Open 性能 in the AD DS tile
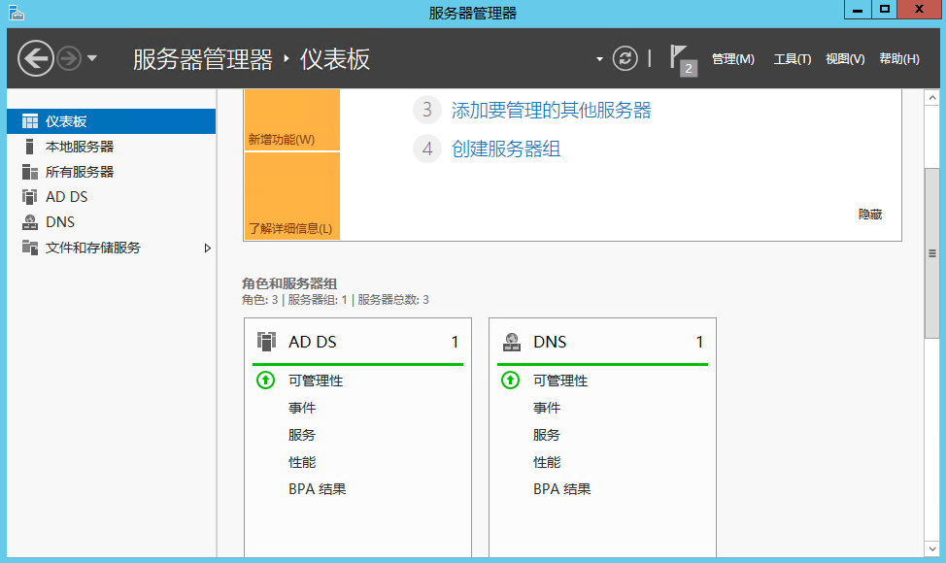The height and width of the screenshot is (563, 946). 302,462
